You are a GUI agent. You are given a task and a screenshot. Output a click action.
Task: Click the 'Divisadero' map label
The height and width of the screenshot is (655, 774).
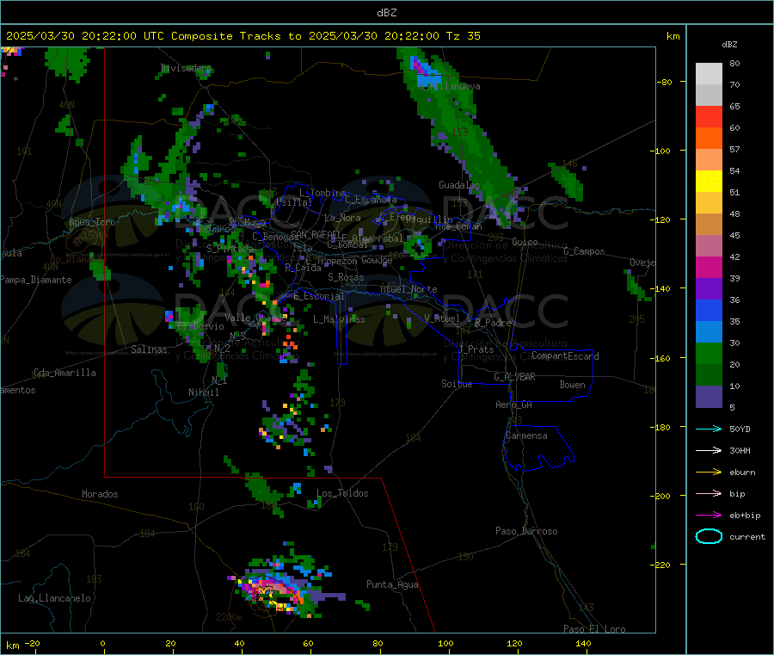(x=186, y=68)
